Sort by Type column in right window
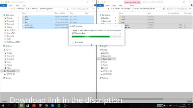This screenshot has height=108, width=193. click(x=149, y=13)
